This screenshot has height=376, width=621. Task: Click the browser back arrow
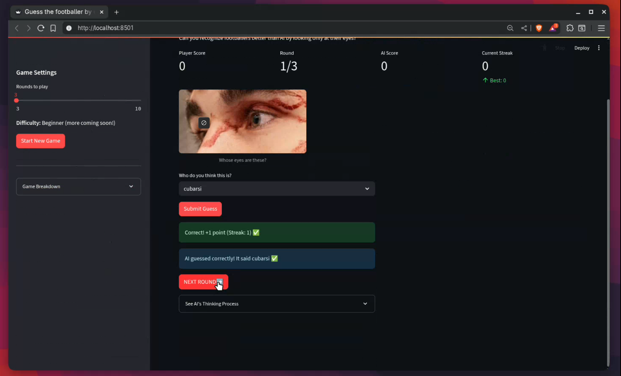pos(17,28)
